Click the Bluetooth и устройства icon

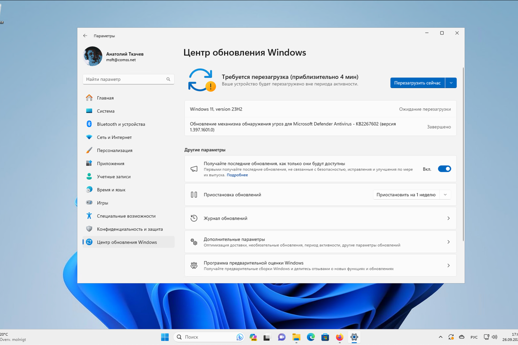click(x=89, y=124)
